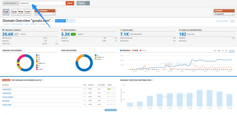This screenshot has height=115, width=237.
Task: Select the 6M time range
Action: coord(219,51)
